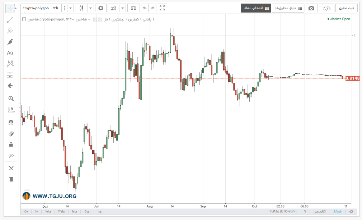Open the chart patterns tool

pos(10,64)
